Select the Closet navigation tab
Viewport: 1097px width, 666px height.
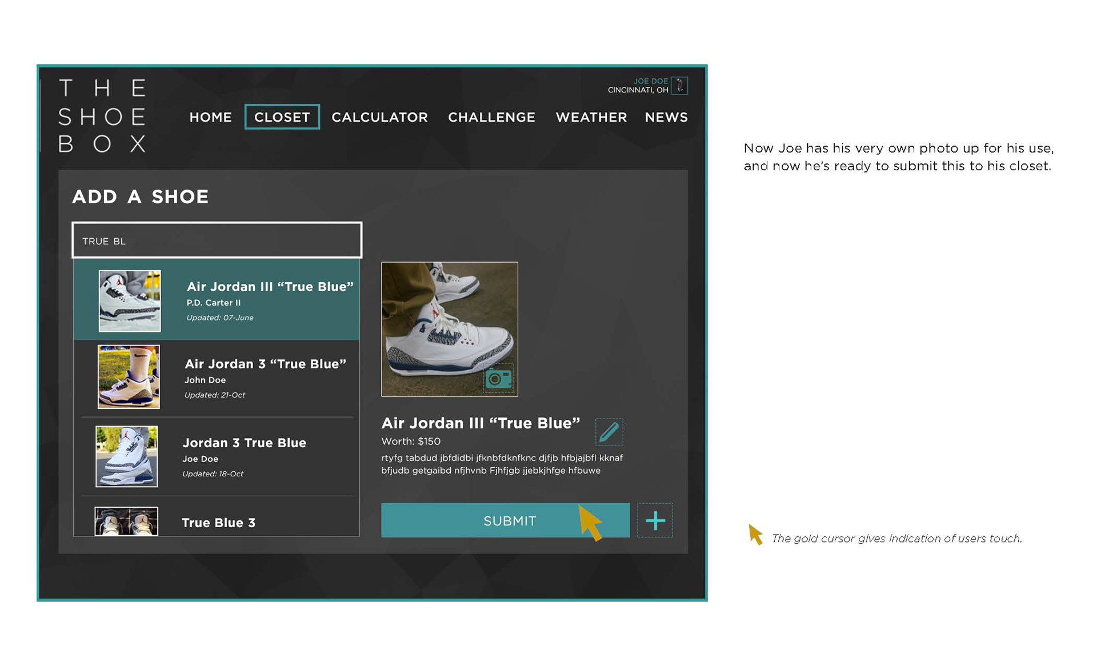pos(282,117)
